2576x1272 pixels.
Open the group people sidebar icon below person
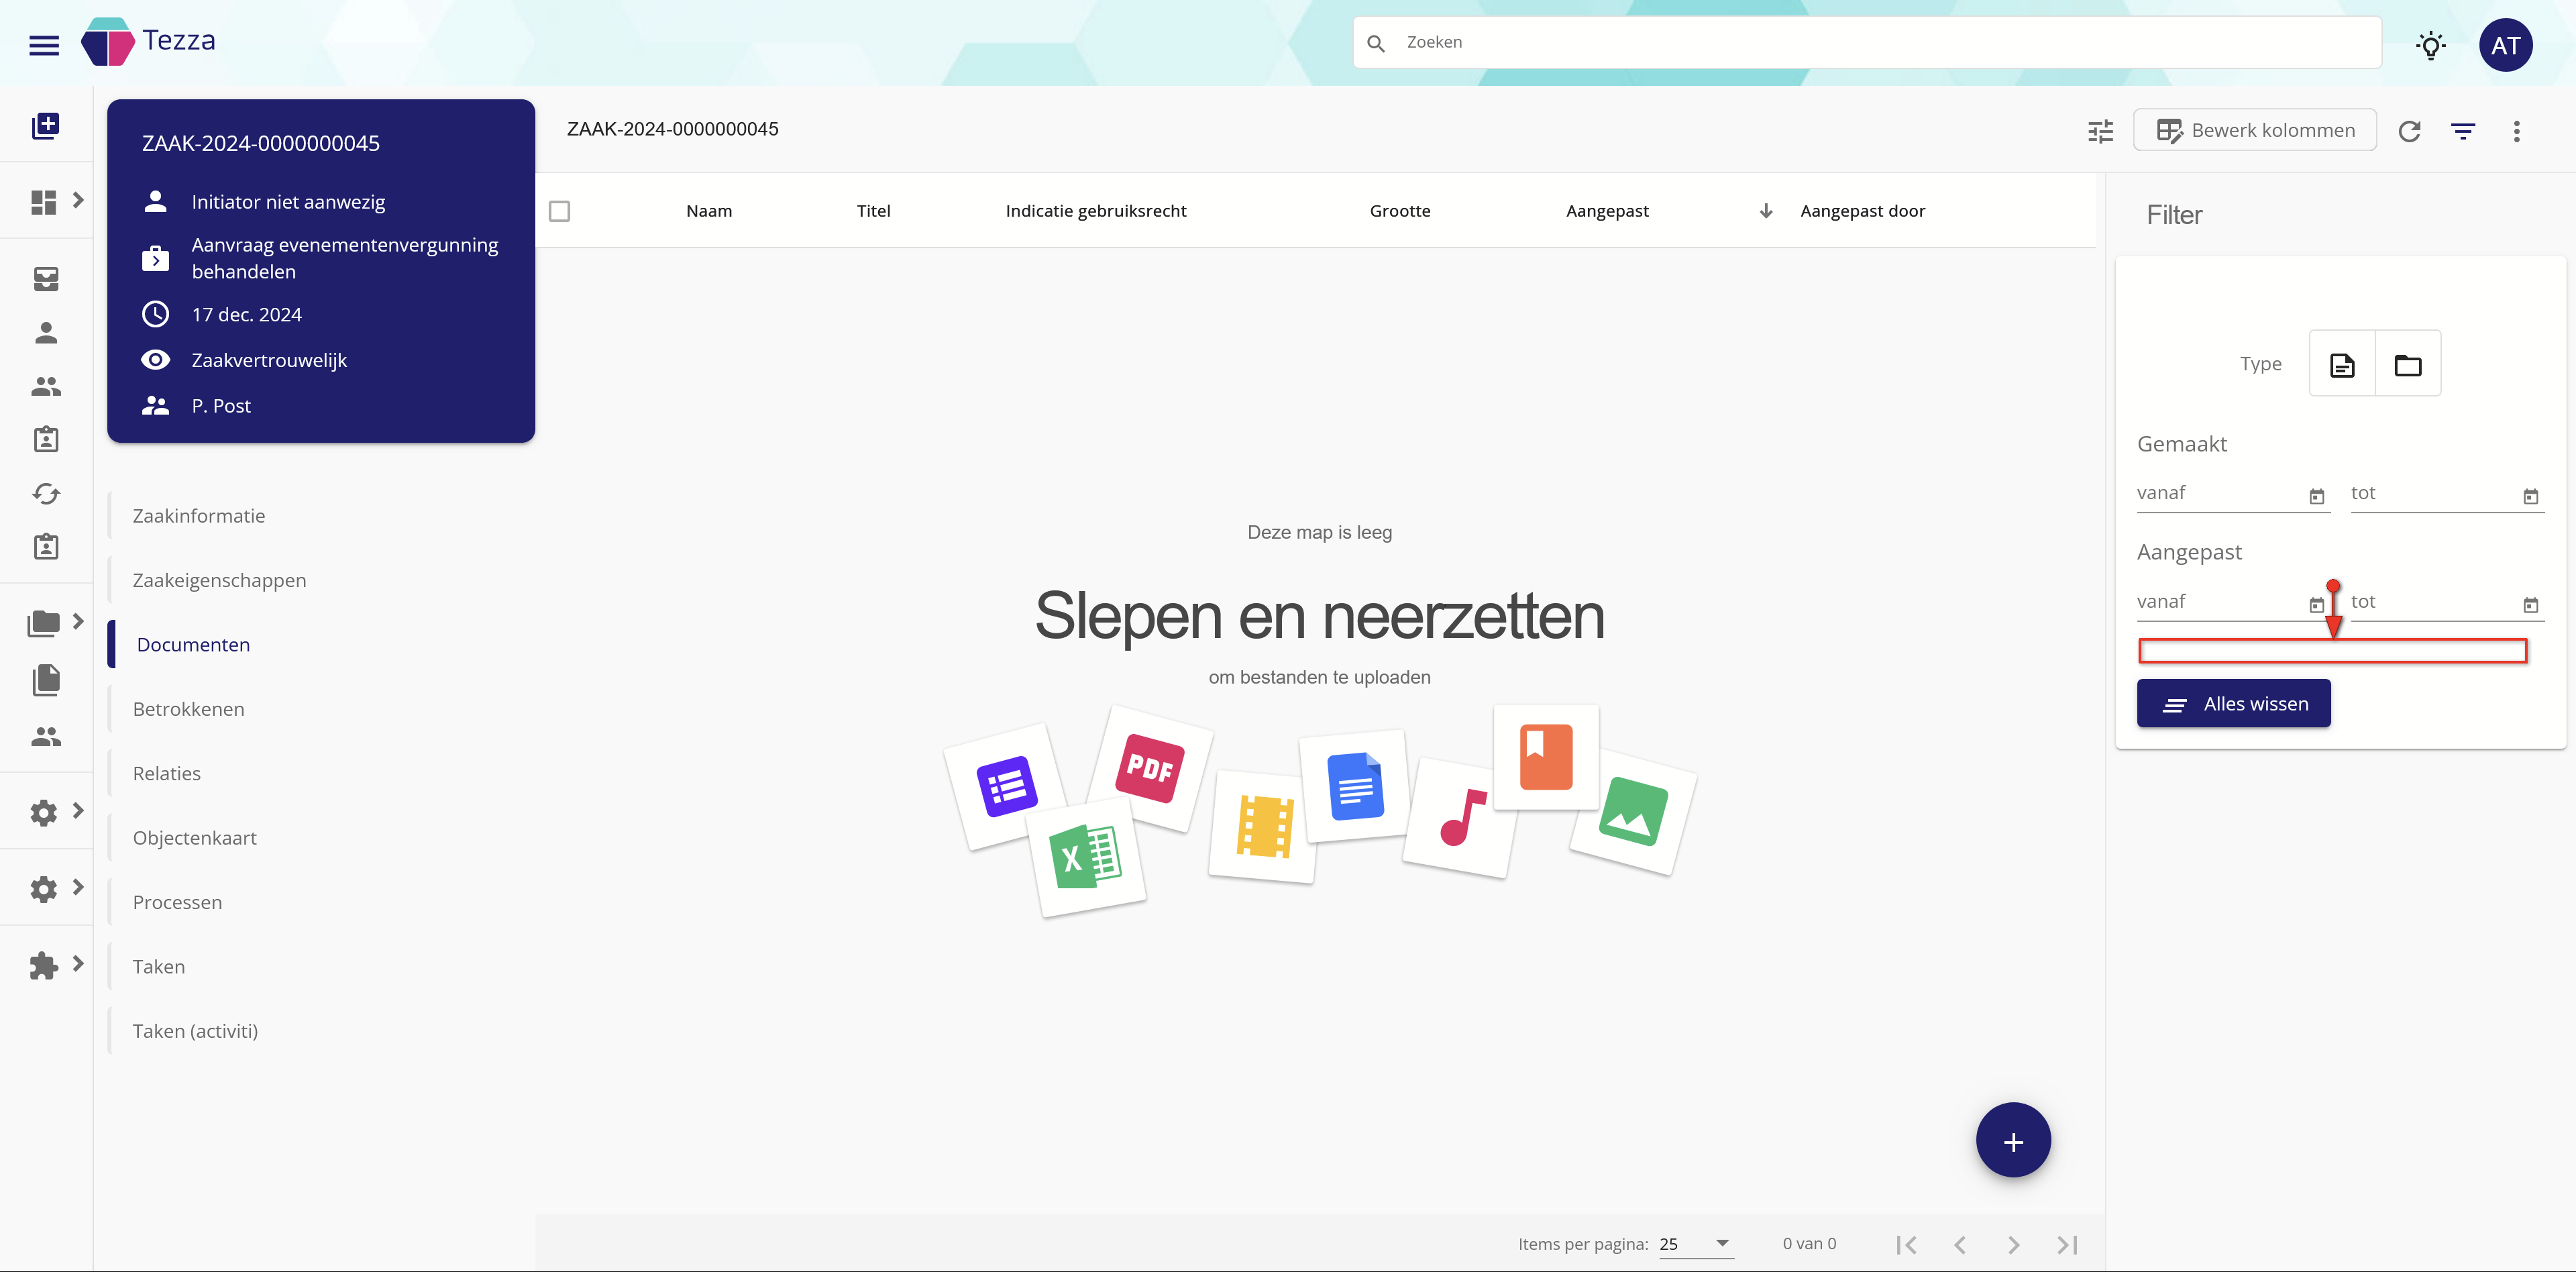46,386
